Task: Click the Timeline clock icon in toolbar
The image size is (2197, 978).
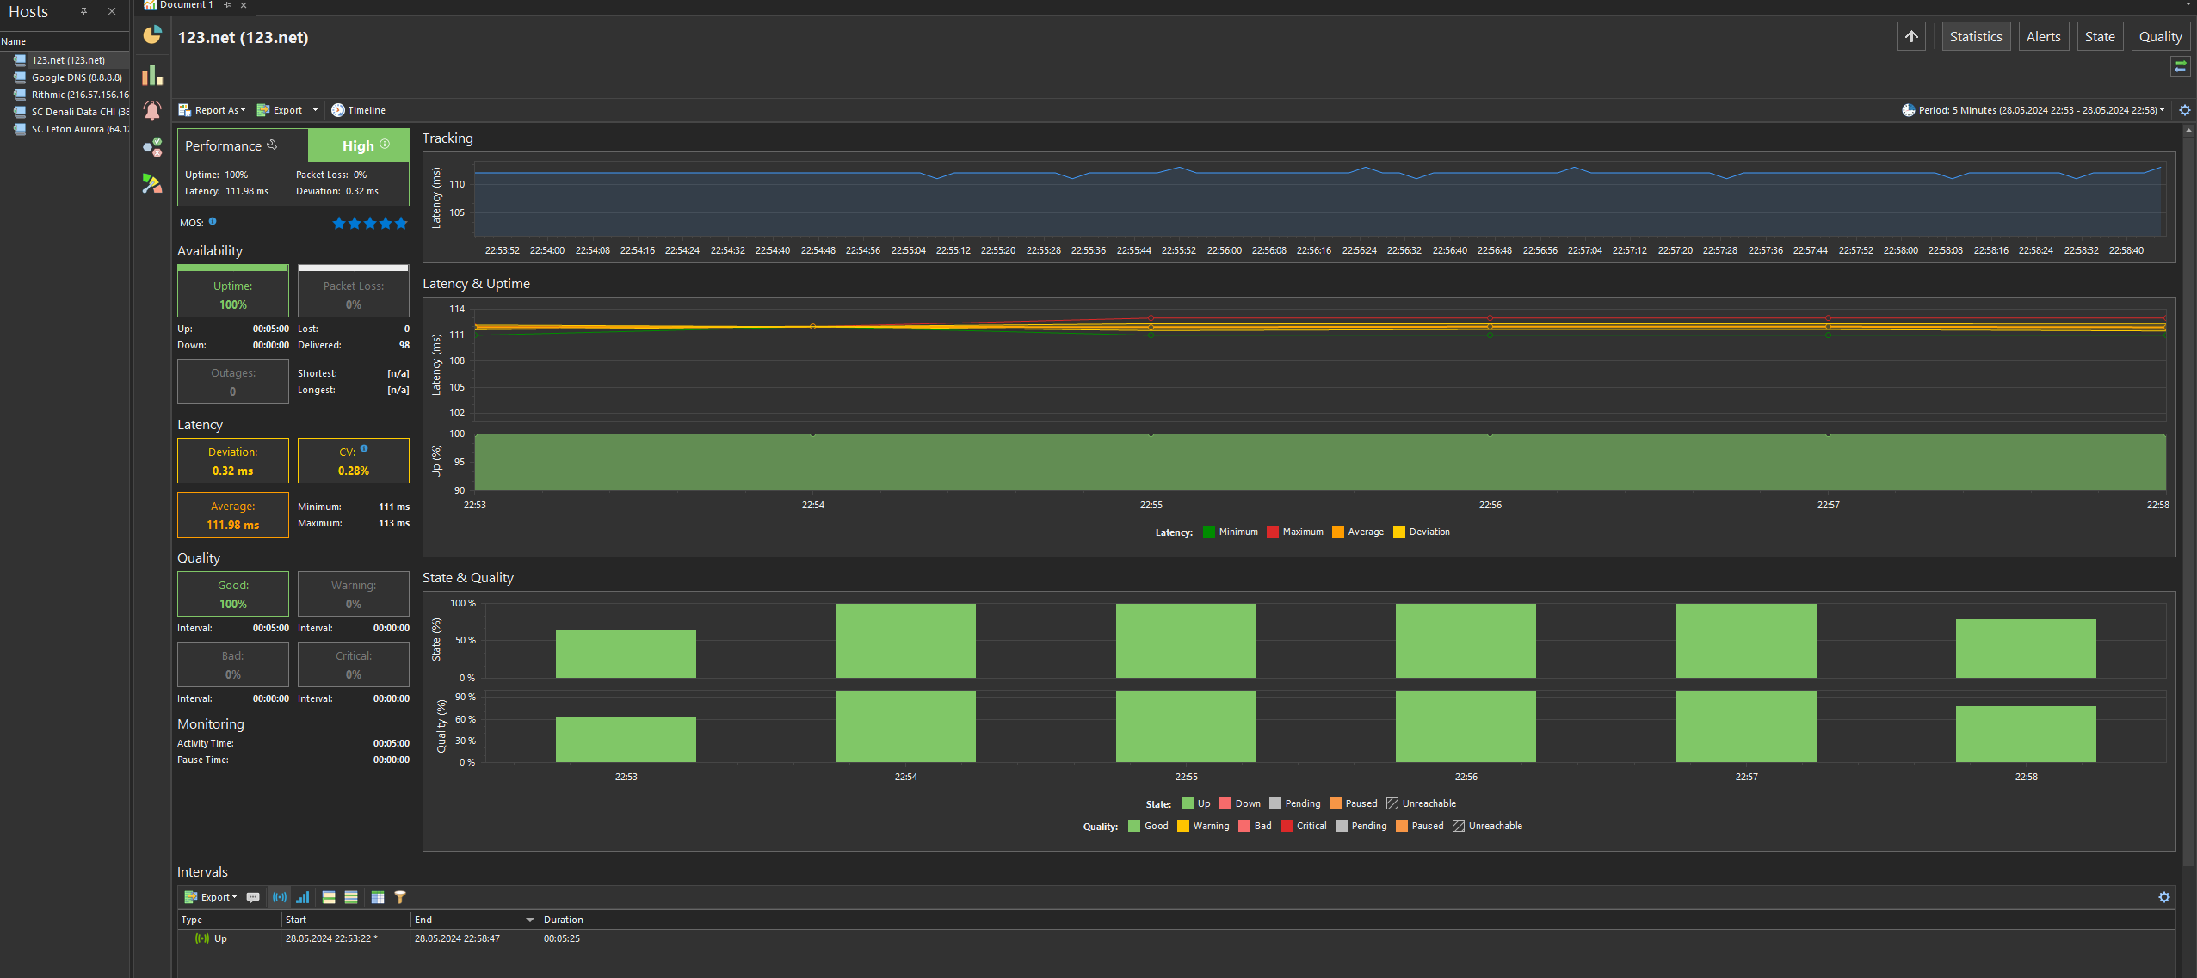Action: click(338, 110)
